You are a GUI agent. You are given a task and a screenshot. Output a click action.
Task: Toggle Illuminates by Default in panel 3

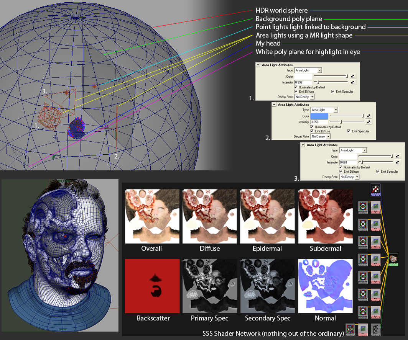(341, 167)
